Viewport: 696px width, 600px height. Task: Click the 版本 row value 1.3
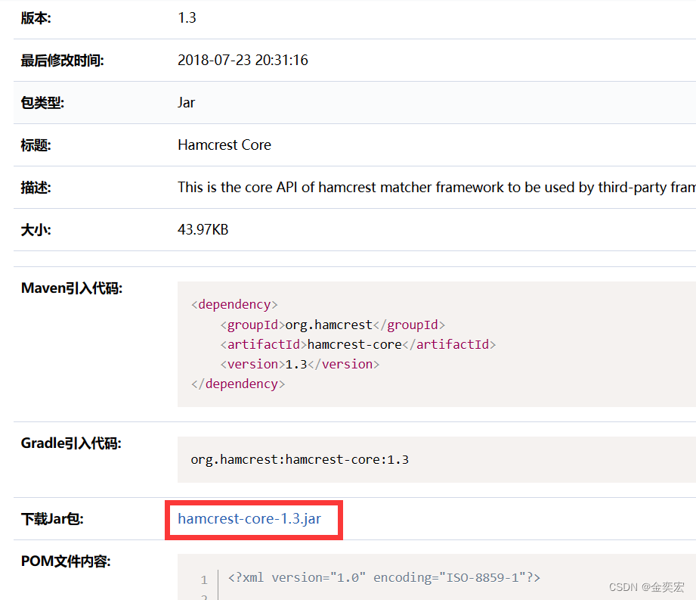coord(187,17)
